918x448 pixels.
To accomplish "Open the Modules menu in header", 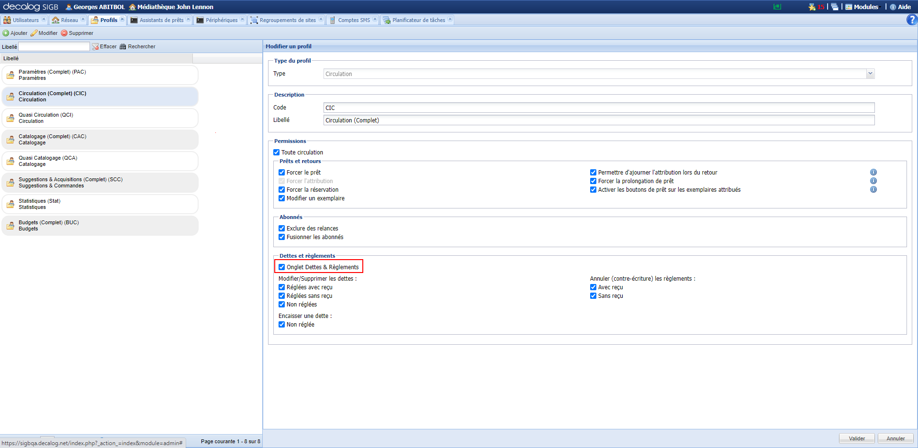I will click(x=862, y=7).
